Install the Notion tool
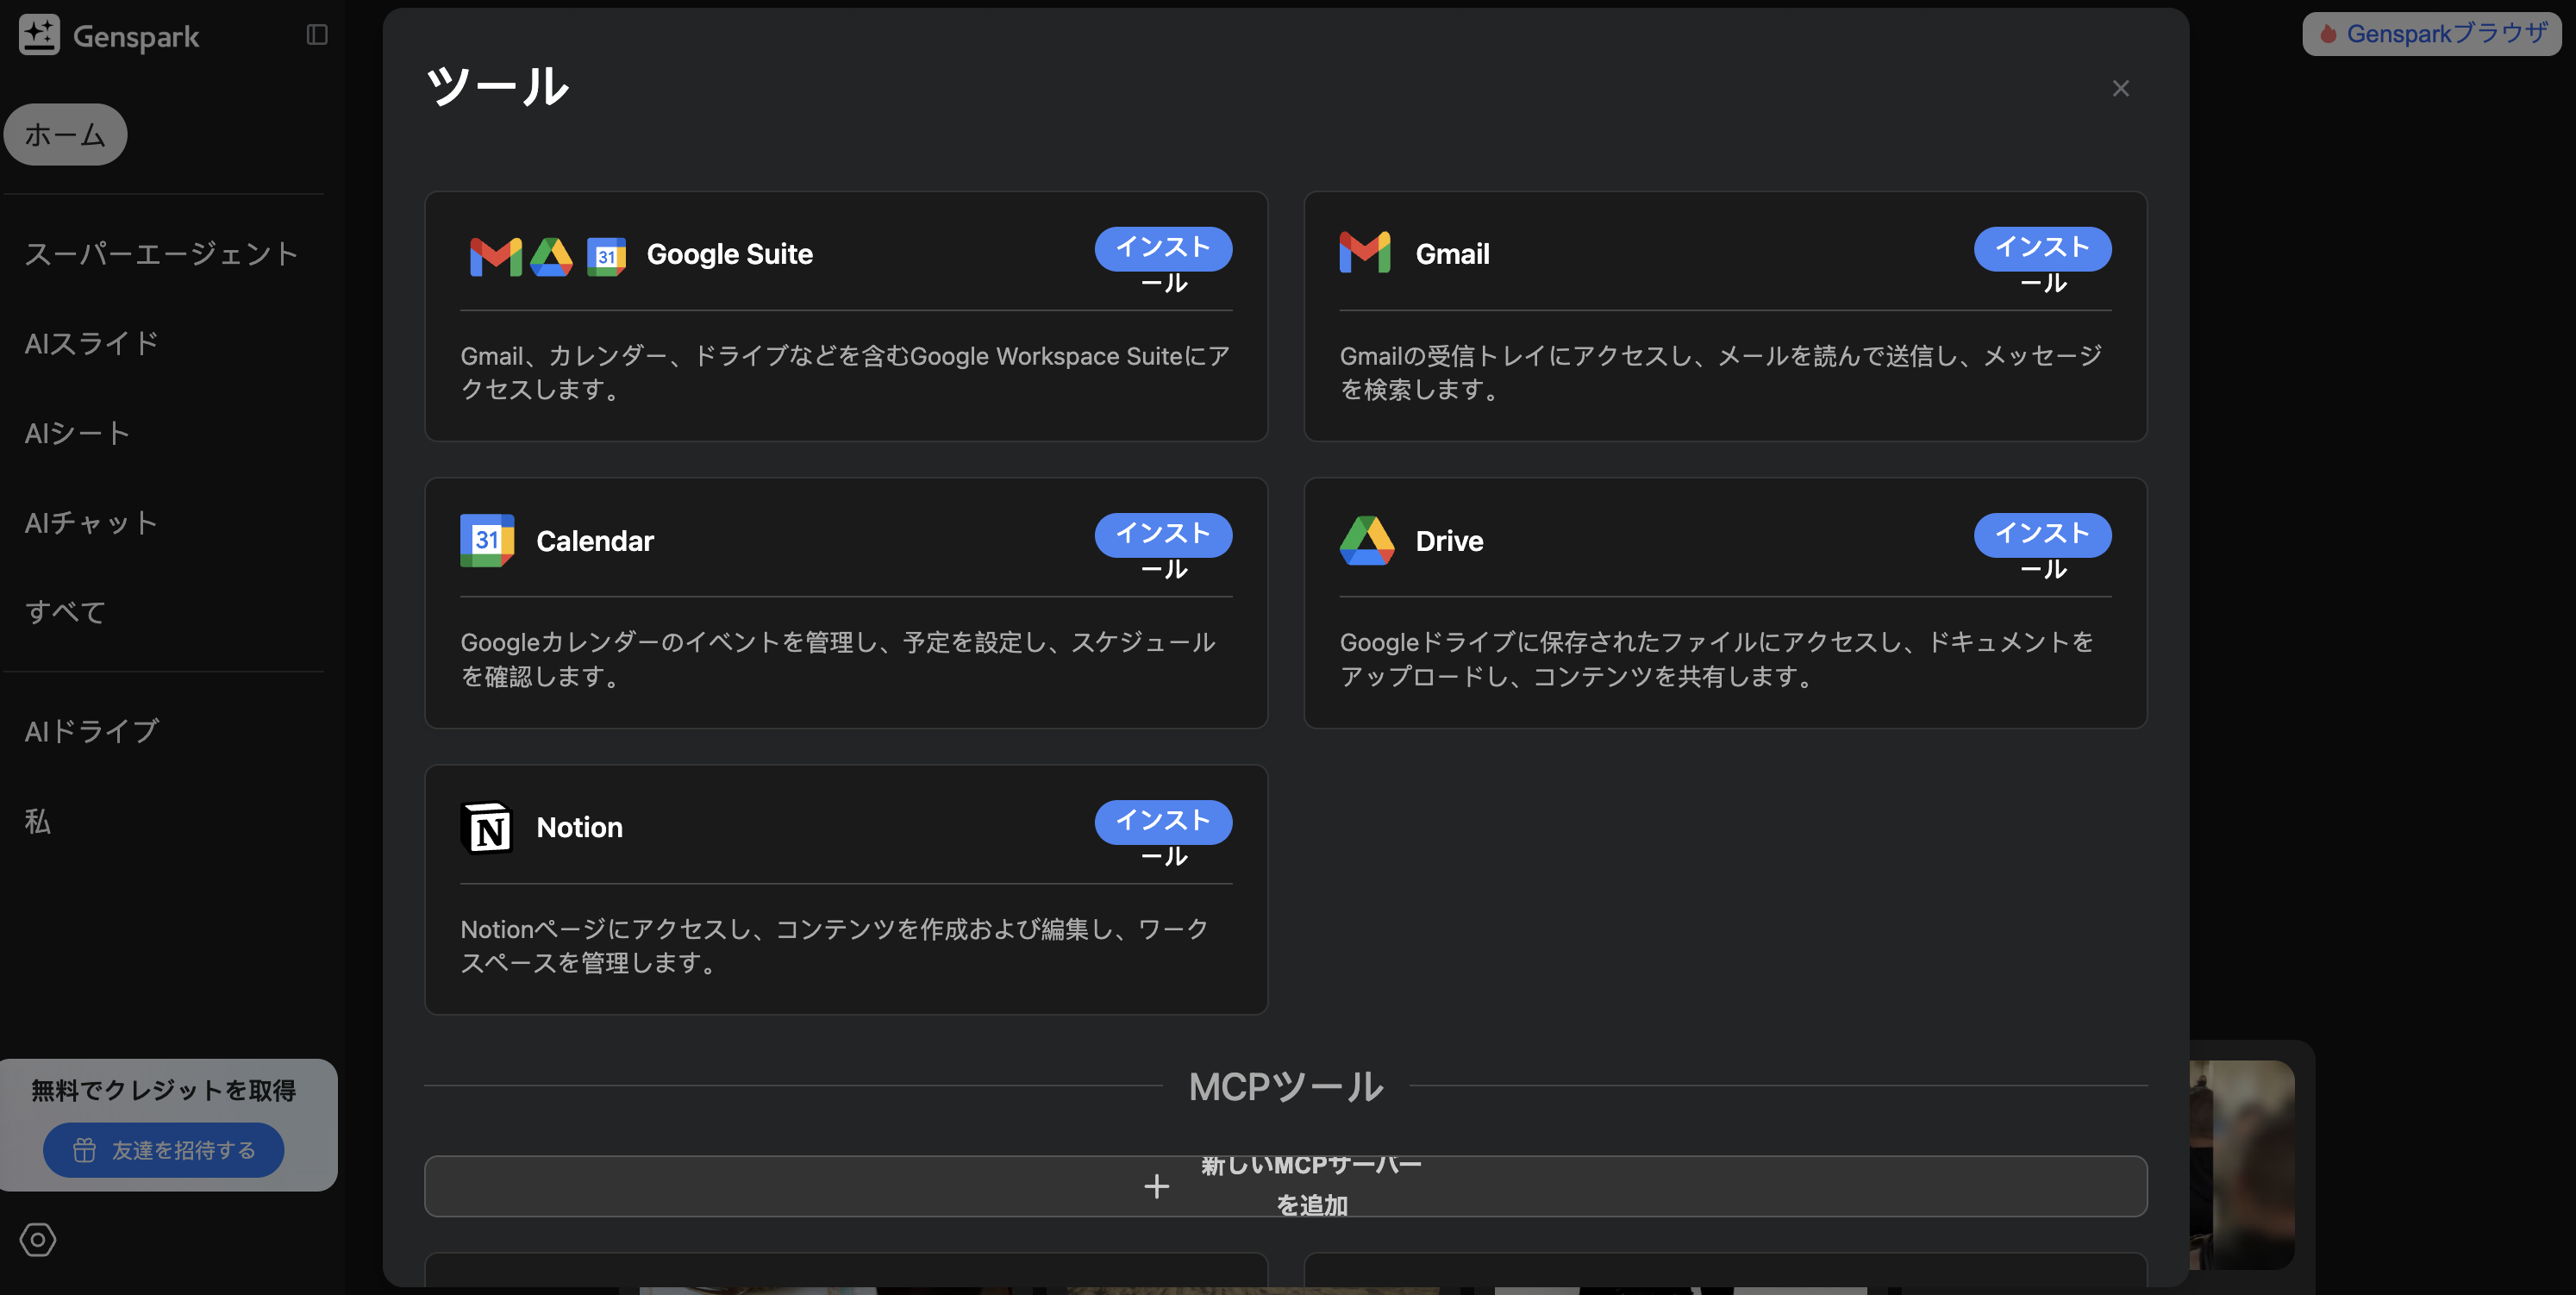Screen dimensions: 2576x1295 click(x=1163, y=822)
